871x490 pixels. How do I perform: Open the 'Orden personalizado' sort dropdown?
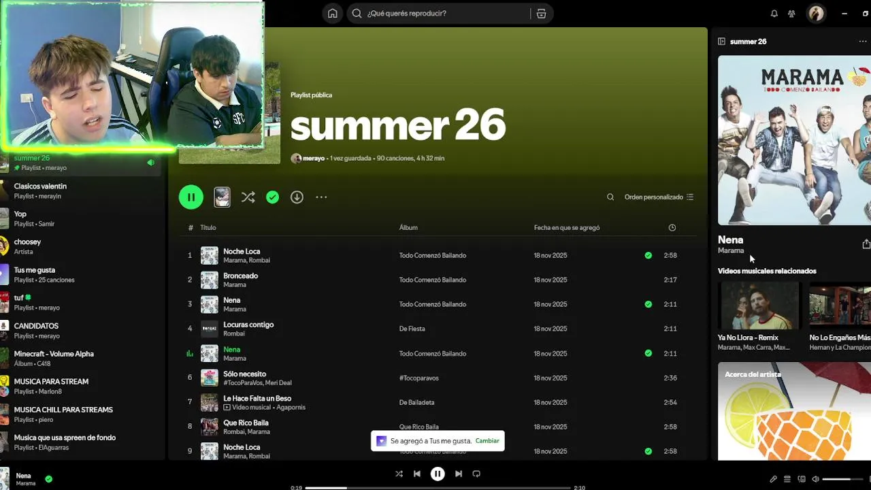(x=659, y=197)
